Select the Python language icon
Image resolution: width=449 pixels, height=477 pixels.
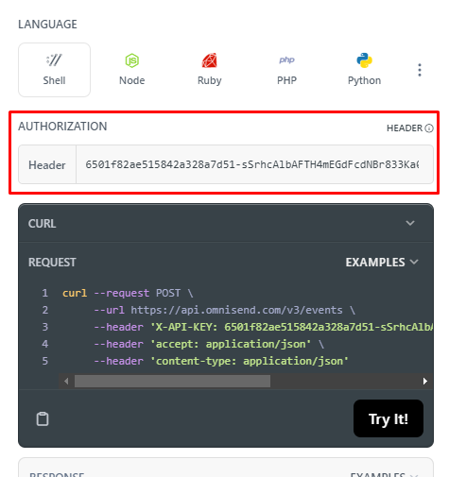pyautogui.click(x=364, y=60)
